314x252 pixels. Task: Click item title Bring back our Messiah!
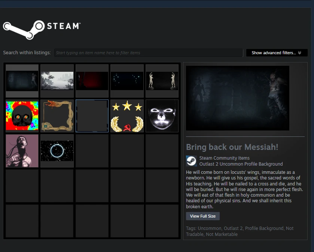232,147
